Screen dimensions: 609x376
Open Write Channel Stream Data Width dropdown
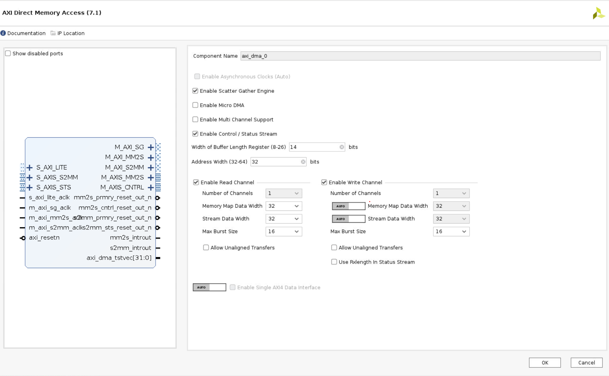(451, 219)
